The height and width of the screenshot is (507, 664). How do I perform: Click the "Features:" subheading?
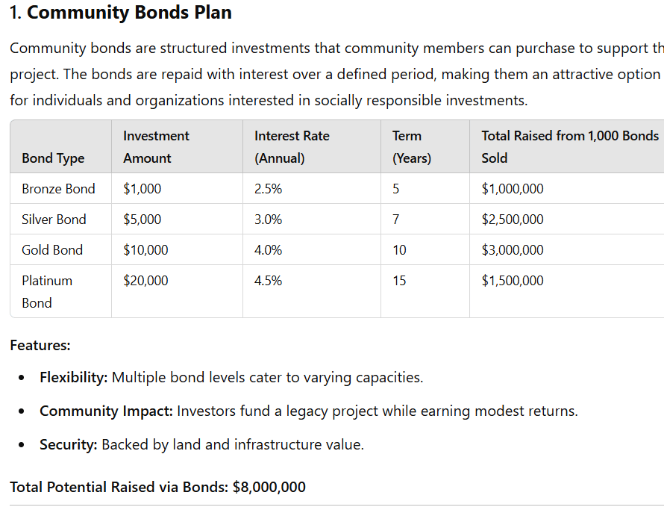[x=40, y=346]
